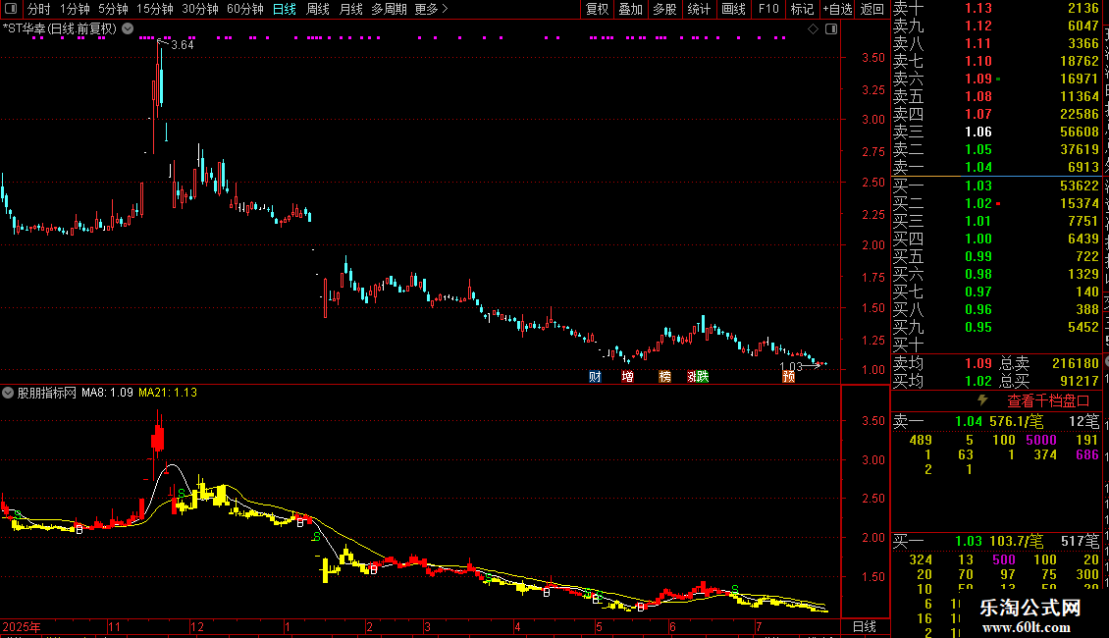Switch to 1分钟 period
Image resolution: width=1109 pixels, height=638 pixels.
[75, 9]
